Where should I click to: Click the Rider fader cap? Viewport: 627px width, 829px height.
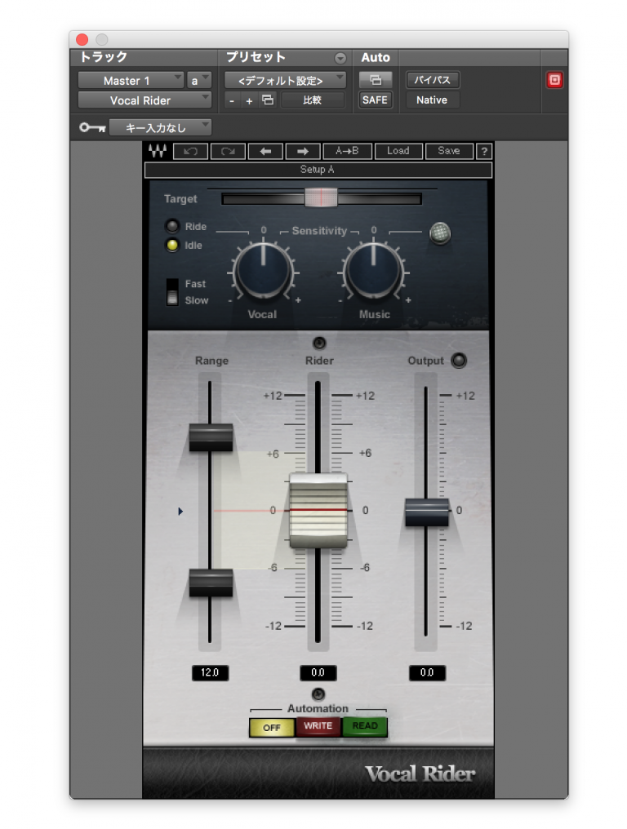pos(318,510)
